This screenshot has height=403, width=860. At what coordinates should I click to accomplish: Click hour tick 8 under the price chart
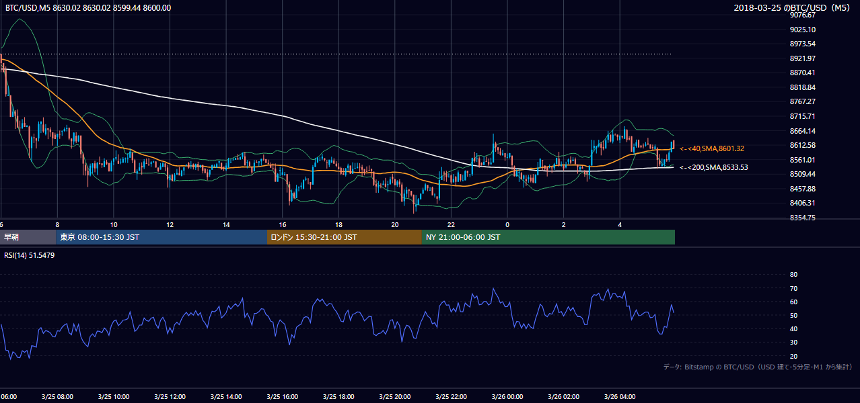(57, 225)
